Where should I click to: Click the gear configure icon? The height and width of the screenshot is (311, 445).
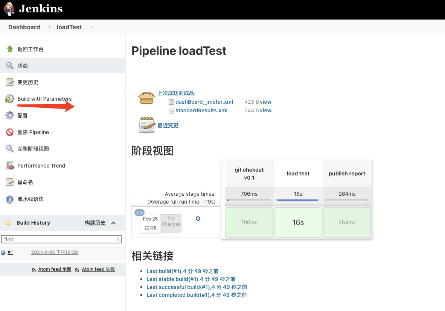coord(10,116)
